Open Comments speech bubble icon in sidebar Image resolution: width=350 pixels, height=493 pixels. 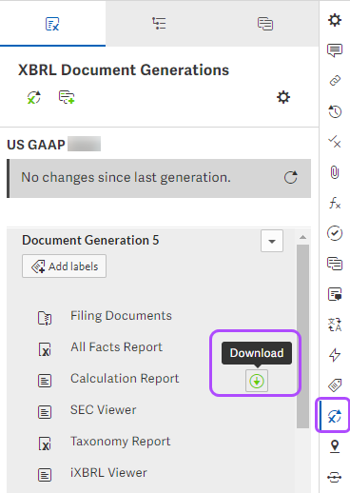click(335, 50)
